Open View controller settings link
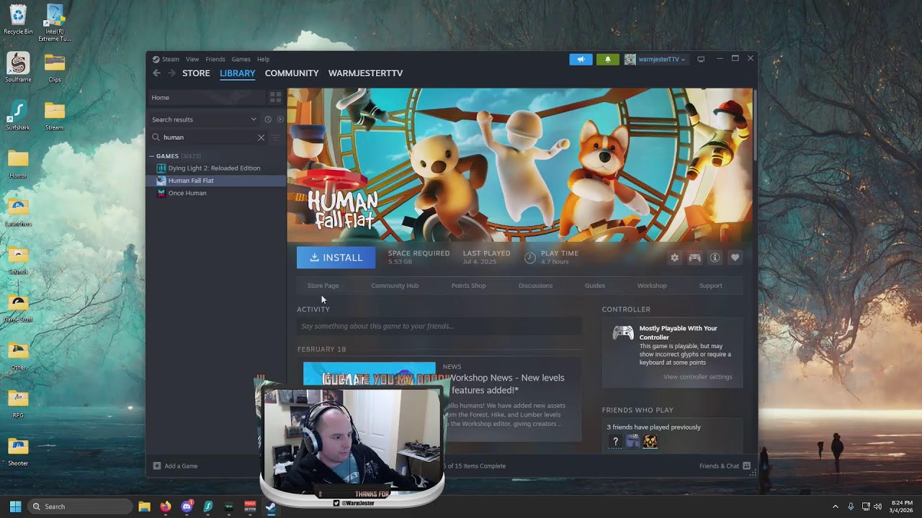This screenshot has height=518, width=922. 697,377
